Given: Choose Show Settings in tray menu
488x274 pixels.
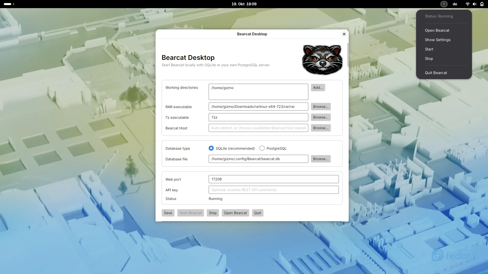Looking at the screenshot, I should (444, 40).
